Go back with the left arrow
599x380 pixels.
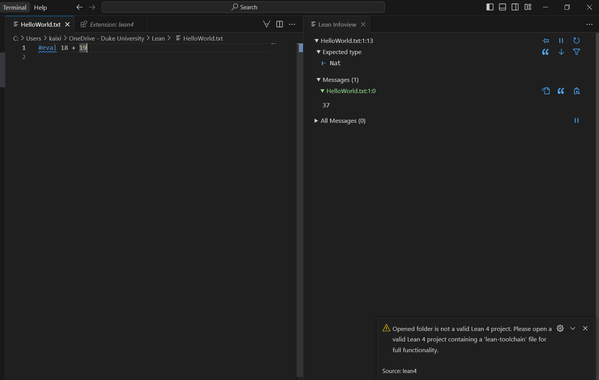click(x=80, y=7)
